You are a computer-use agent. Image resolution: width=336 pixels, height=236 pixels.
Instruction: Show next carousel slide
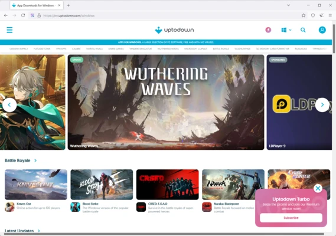tap(322, 104)
